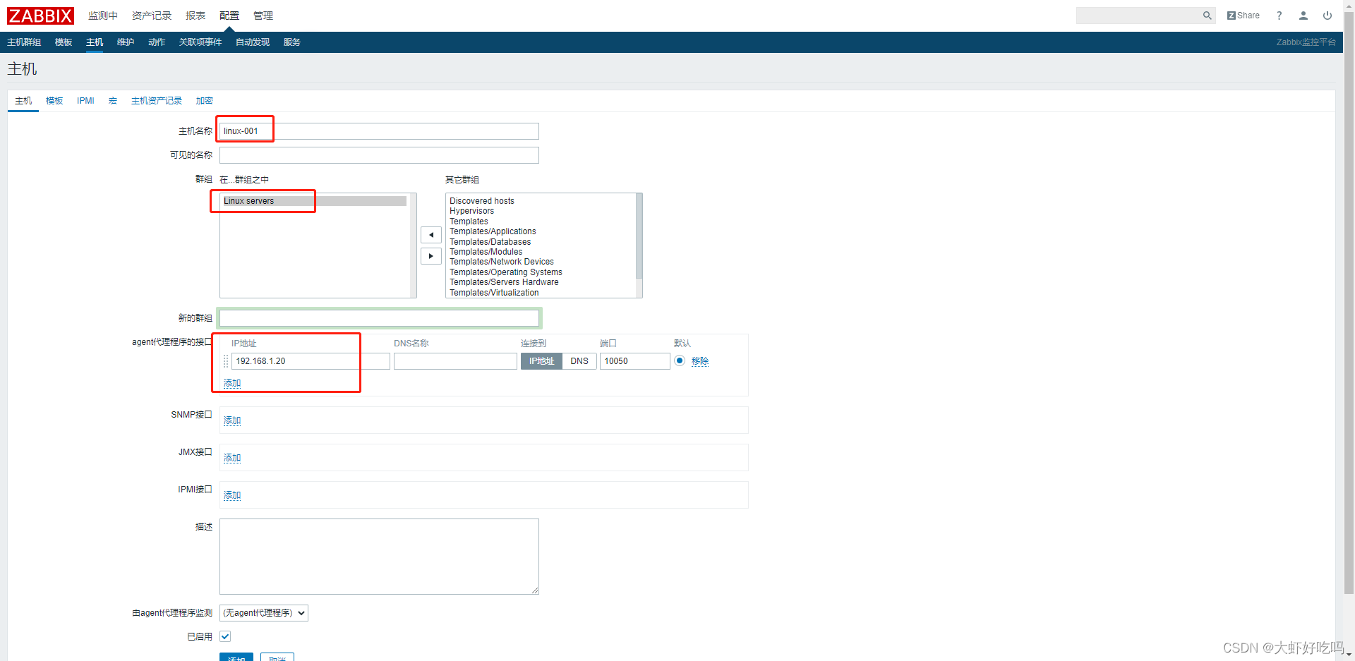The width and height of the screenshot is (1355, 661).
Task: Go to 主机 in blue submenu bar
Action: pyautogui.click(x=95, y=42)
